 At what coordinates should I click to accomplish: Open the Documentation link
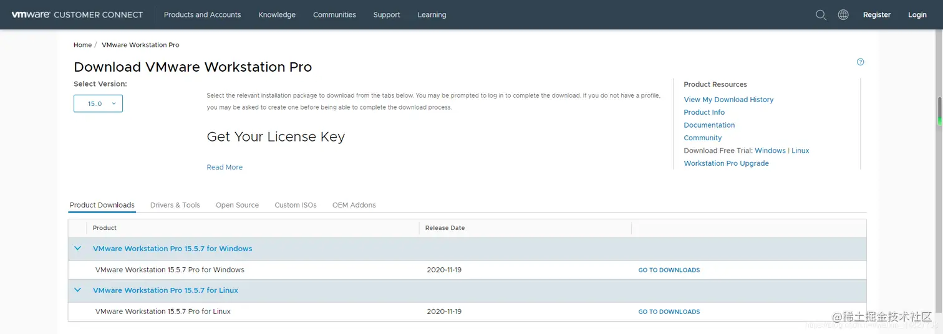709,125
